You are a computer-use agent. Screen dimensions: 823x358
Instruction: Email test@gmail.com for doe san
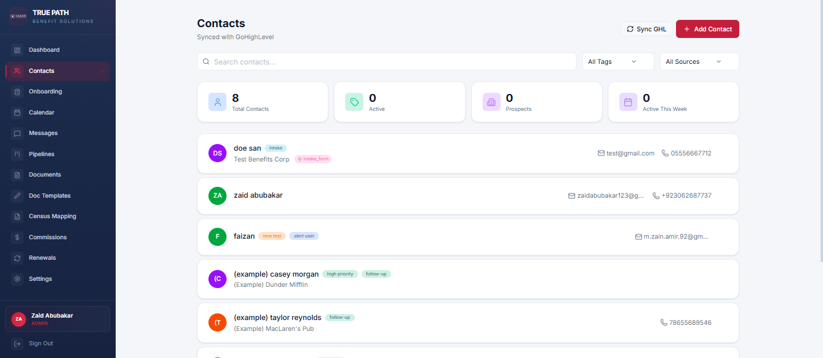tap(626, 153)
